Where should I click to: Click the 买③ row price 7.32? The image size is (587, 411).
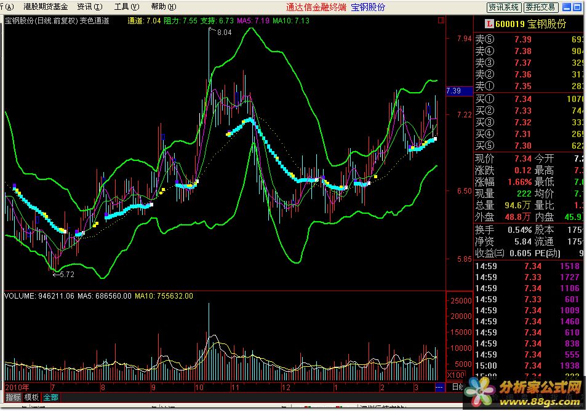click(523, 122)
